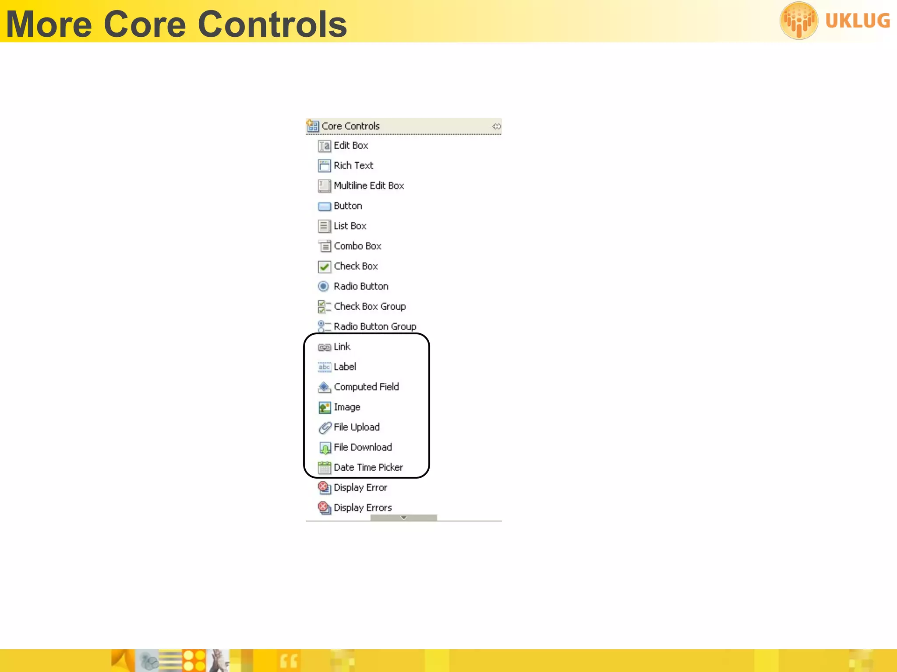Click the Display Error icon

point(324,488)
